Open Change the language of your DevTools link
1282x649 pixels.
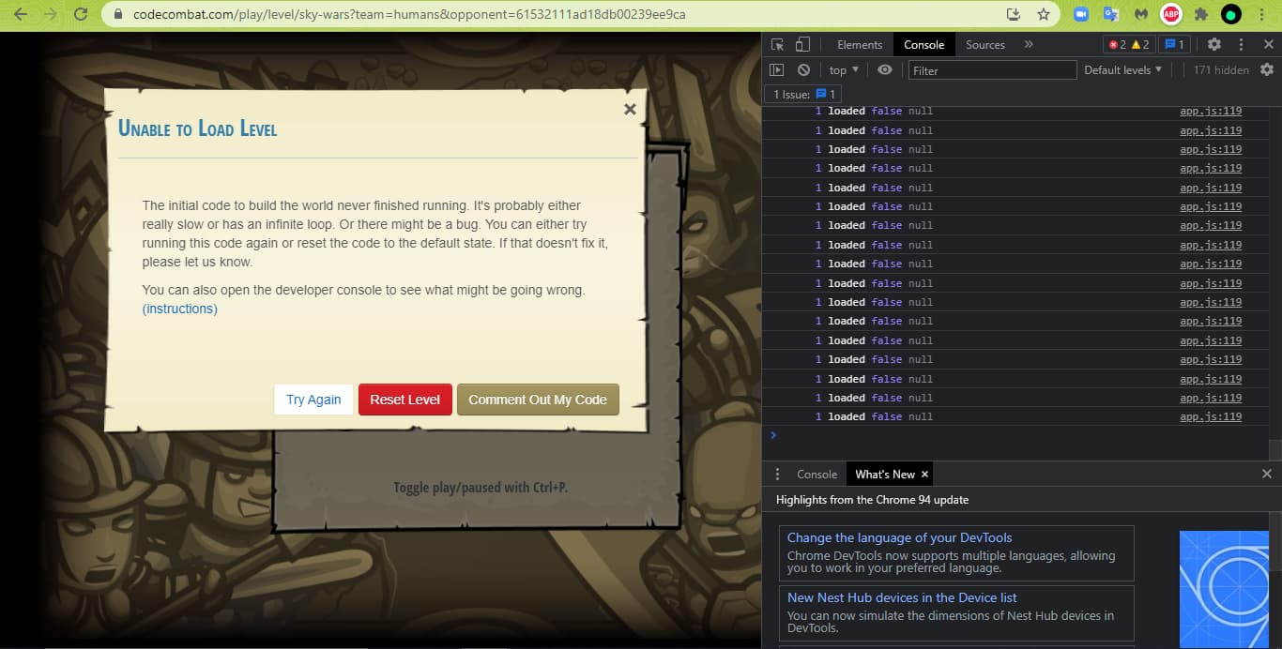coord(899,537)
